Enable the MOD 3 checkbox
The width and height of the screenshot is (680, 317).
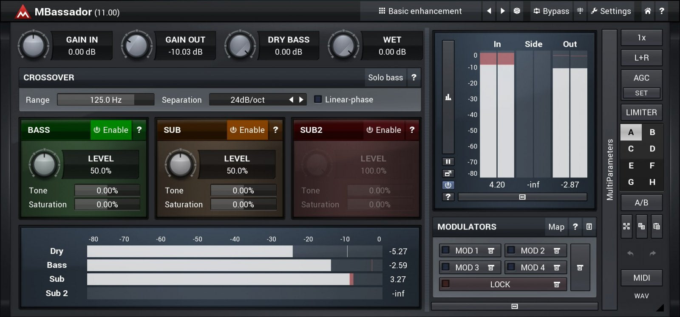446,267
